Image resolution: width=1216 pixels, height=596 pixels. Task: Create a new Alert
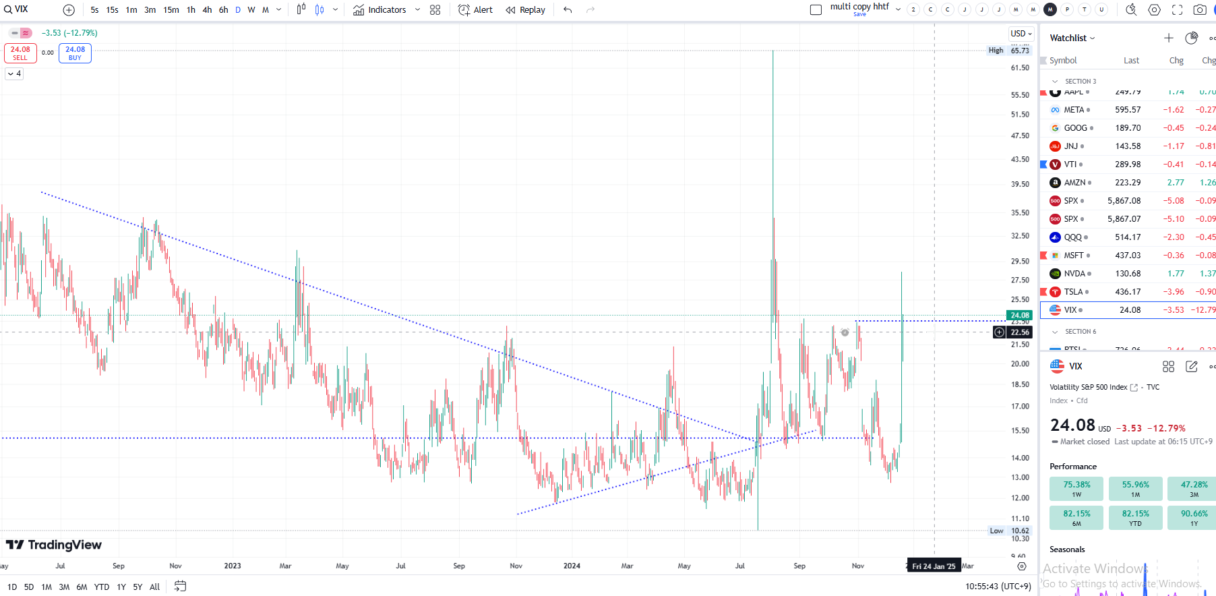click(476, 10)
